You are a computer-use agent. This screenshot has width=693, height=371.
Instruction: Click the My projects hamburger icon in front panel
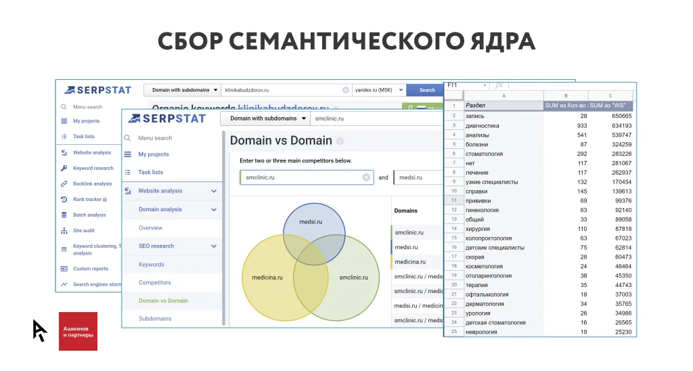click(127, 154)
